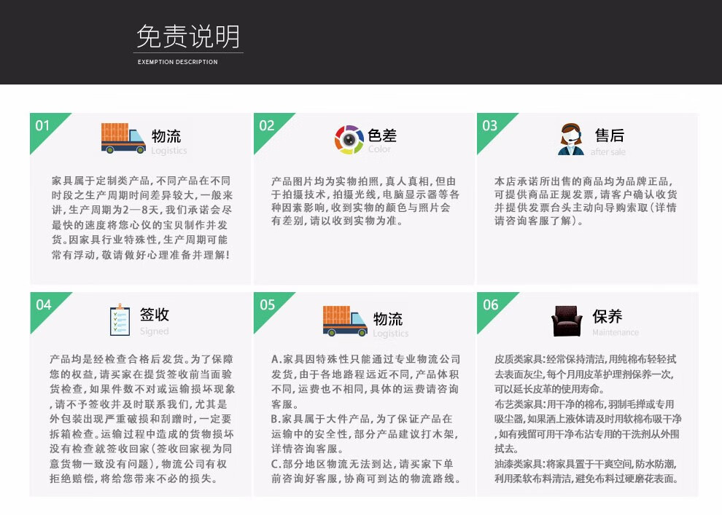Click the armchair maintenance icon
Viewport: 722px width, 515px height.
pos(567,321)
